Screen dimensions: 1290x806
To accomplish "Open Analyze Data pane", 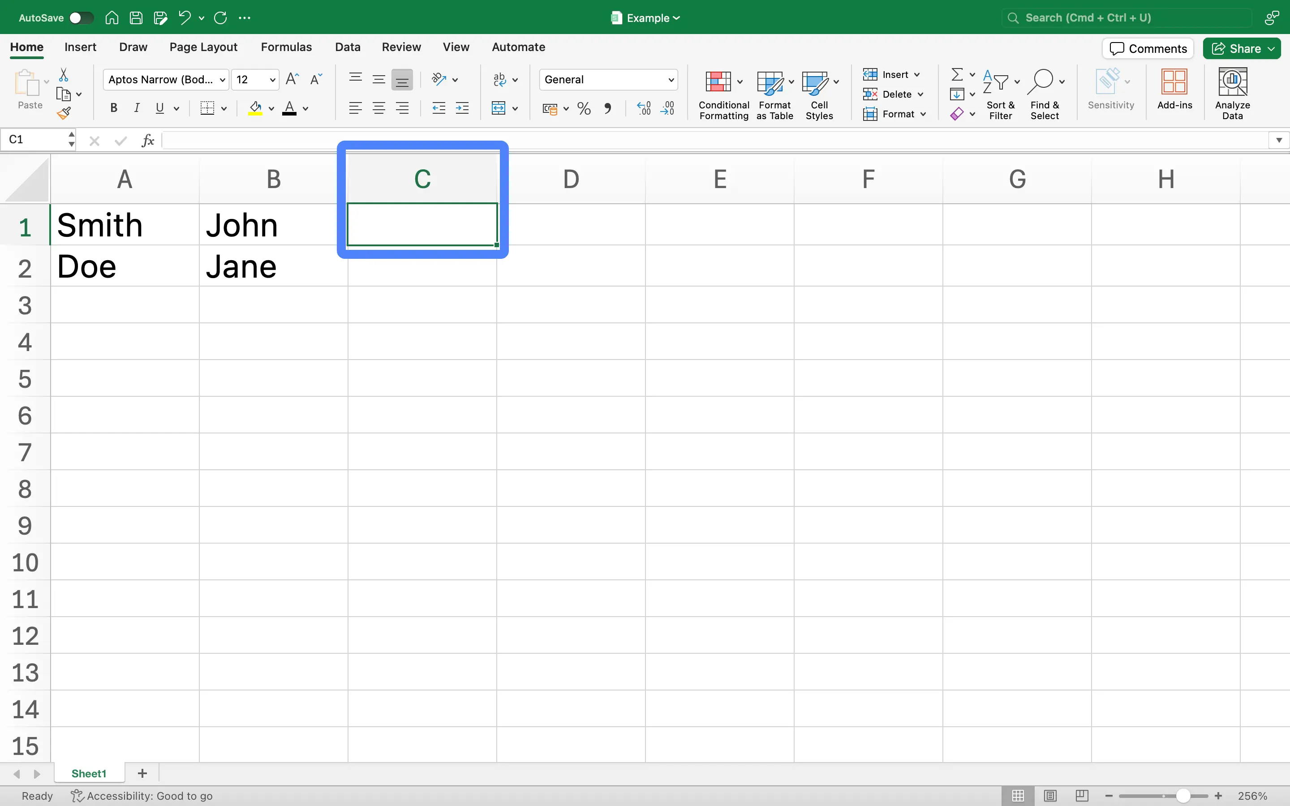I will (x=1232, y=94).
